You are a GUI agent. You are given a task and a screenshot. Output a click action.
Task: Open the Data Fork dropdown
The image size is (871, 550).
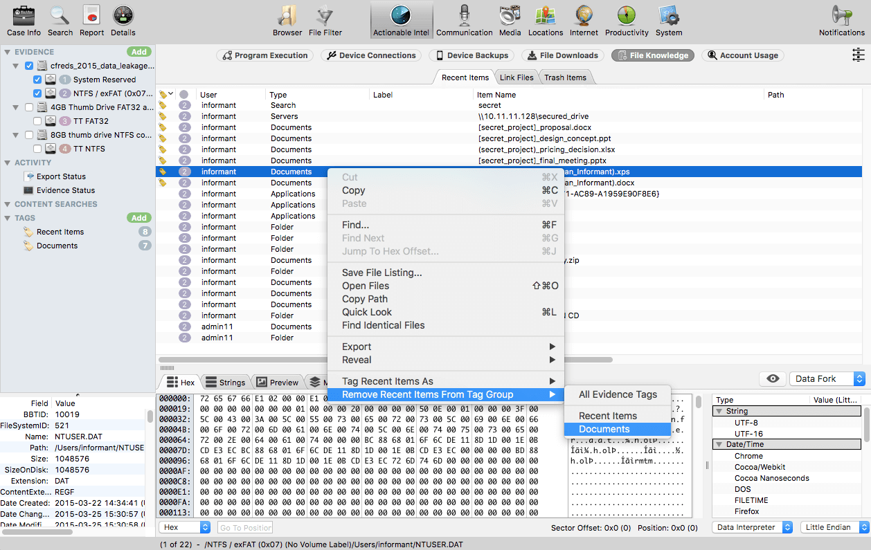[x=827, y=378]
